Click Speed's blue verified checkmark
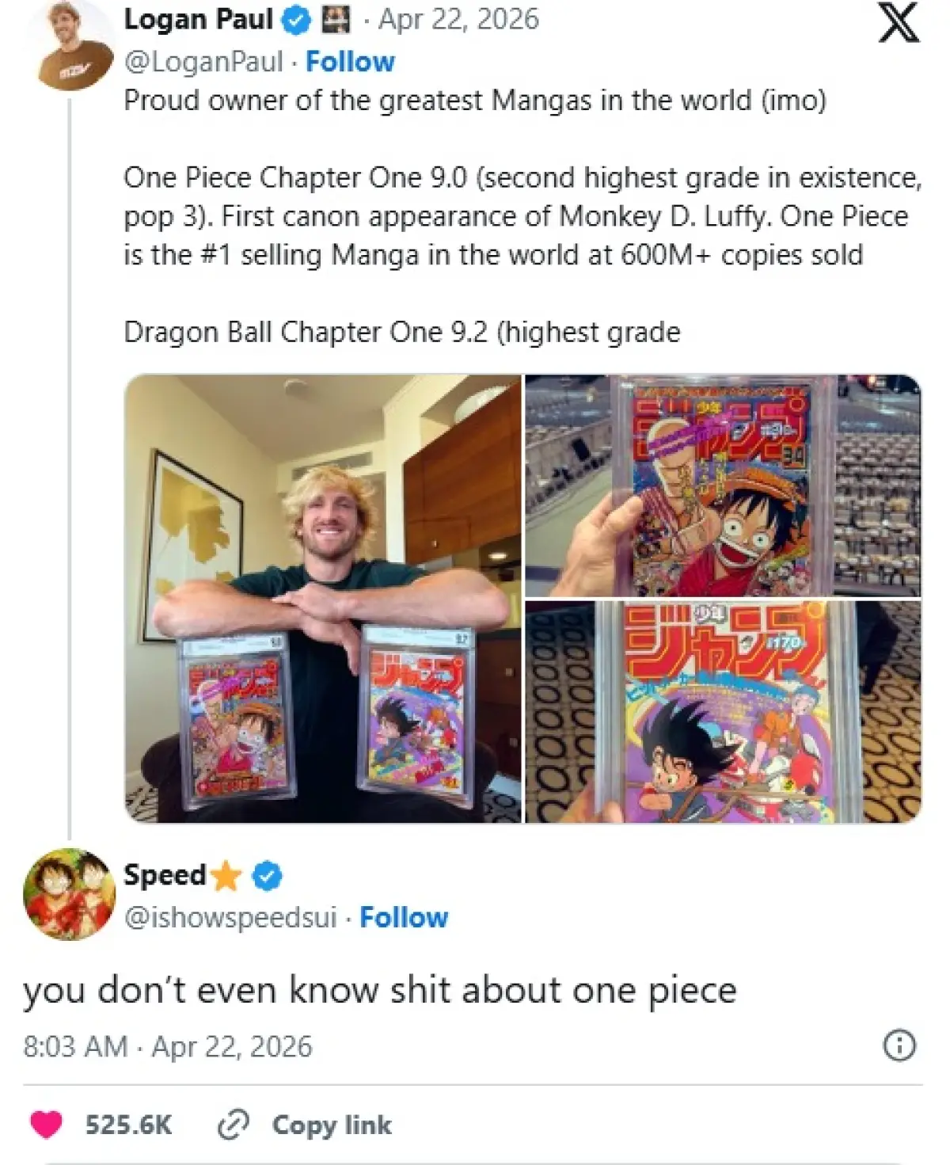 tap(268, 875)
